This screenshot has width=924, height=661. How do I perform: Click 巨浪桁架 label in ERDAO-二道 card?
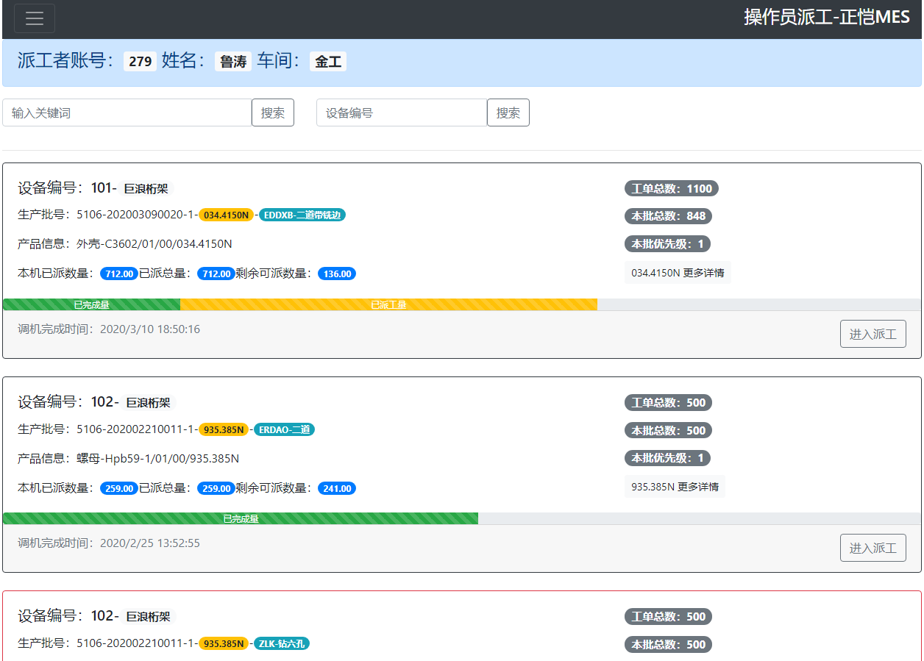click(x=149, y=403)
